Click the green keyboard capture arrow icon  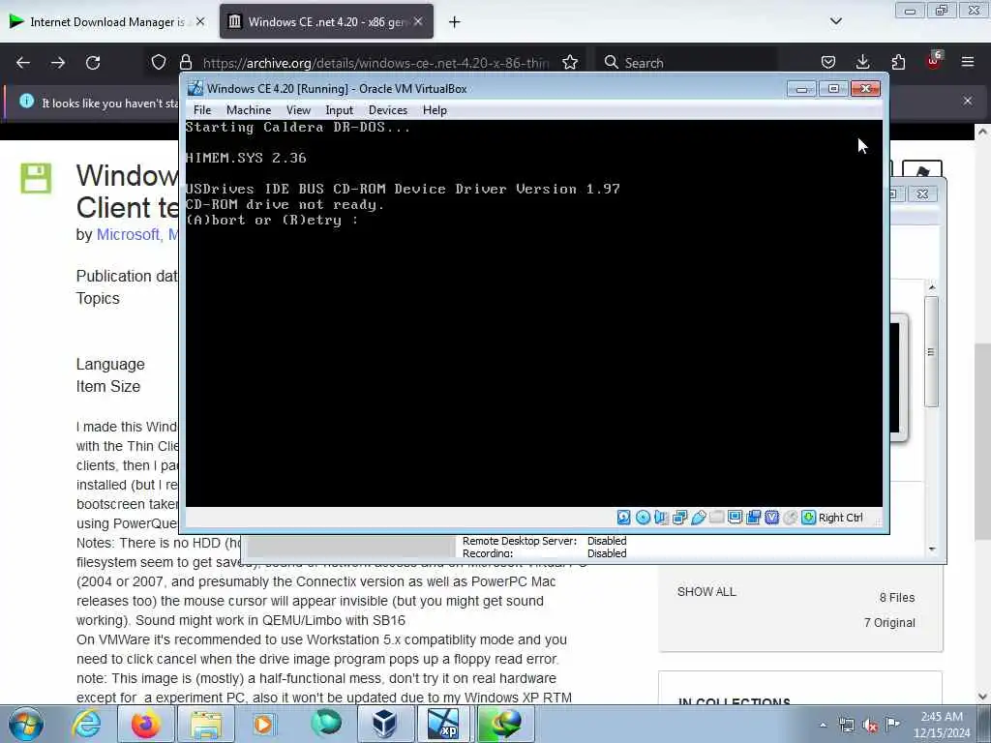click(x=808, y=518)
